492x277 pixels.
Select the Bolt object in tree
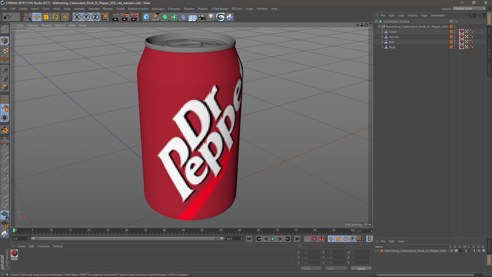391,42
